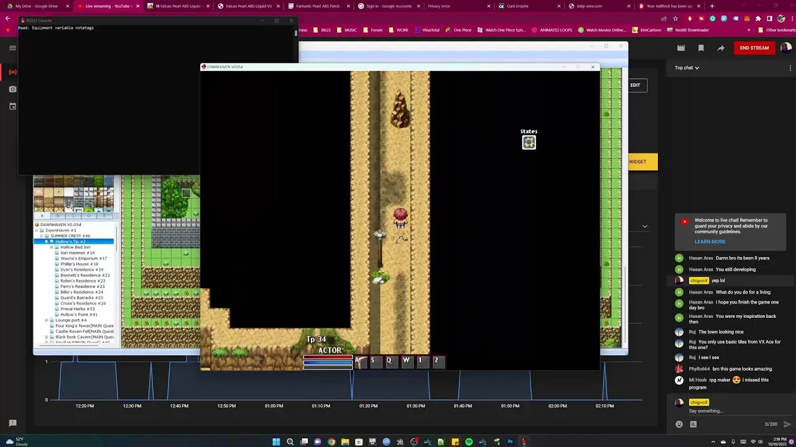Image resolution: width=796 pixels, height=447 pixels.
Task: Click the EDIT button
Action: coord(635,85)
